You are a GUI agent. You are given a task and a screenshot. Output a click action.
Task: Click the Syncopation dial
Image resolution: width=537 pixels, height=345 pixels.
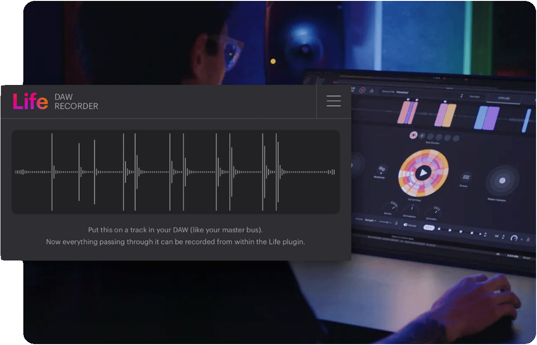(x=410, y=209)
